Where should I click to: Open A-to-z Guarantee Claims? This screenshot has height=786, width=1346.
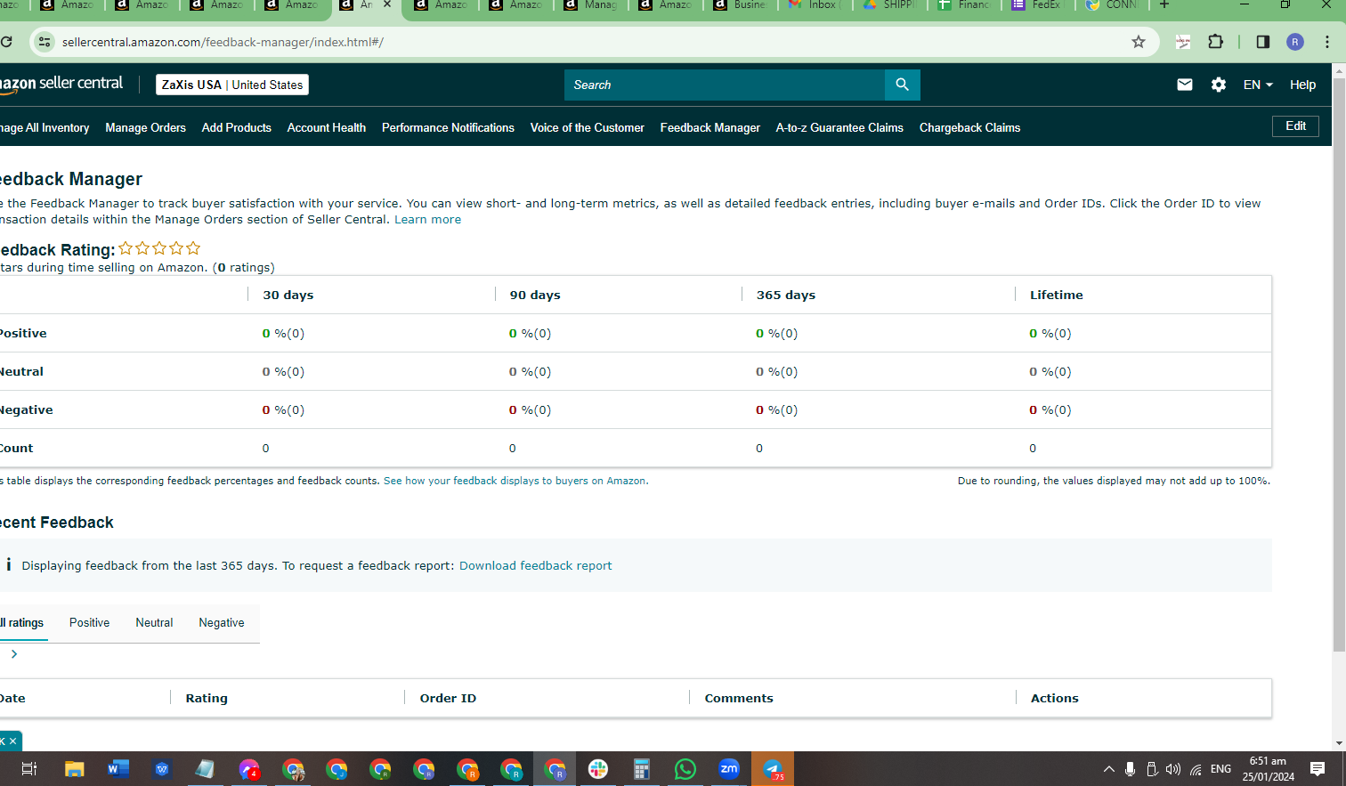click(839, 127)
